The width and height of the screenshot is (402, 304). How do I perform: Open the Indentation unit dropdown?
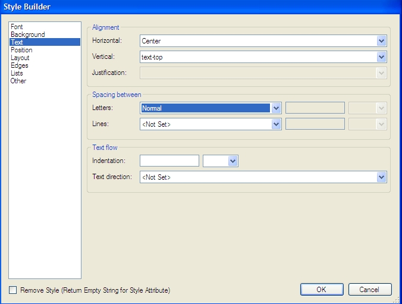tap(233, 161)
